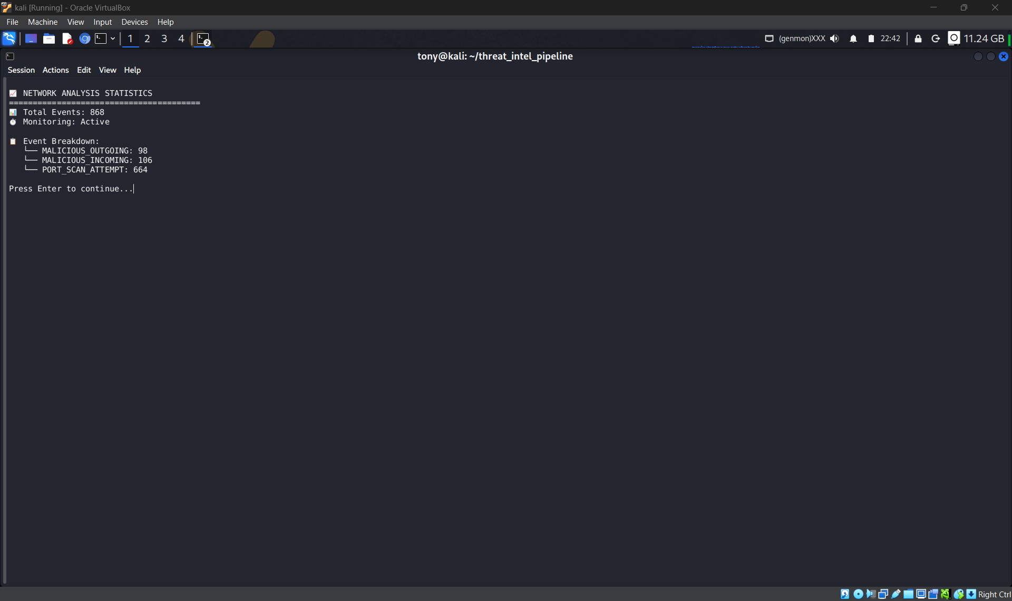The width and height of the screenshot is (1012, 601).
Task: Click VirtualBox optical disk indicator
Action: (x=858, y=594)
